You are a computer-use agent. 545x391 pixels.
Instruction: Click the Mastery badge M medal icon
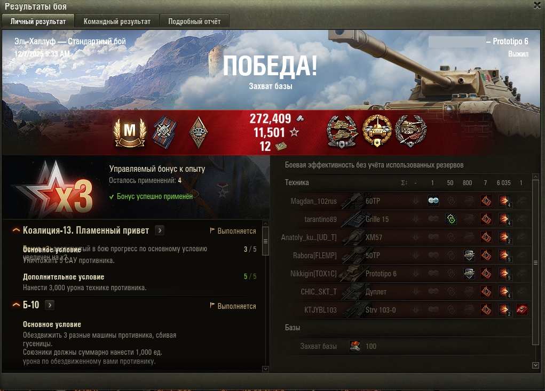pyautogui.click(x=130, y=132)
